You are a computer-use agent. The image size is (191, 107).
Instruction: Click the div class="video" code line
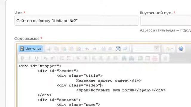(x=80, y=85)
